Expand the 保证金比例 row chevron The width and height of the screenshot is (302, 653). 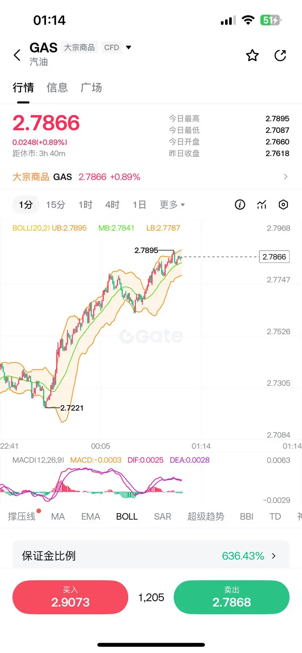[x=274, y=556]
